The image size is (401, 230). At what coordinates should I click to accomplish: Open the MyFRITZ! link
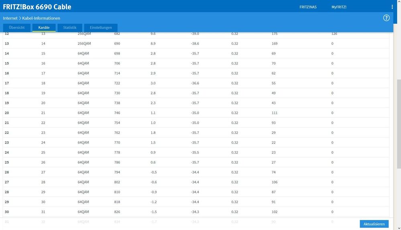coord(339,7)
